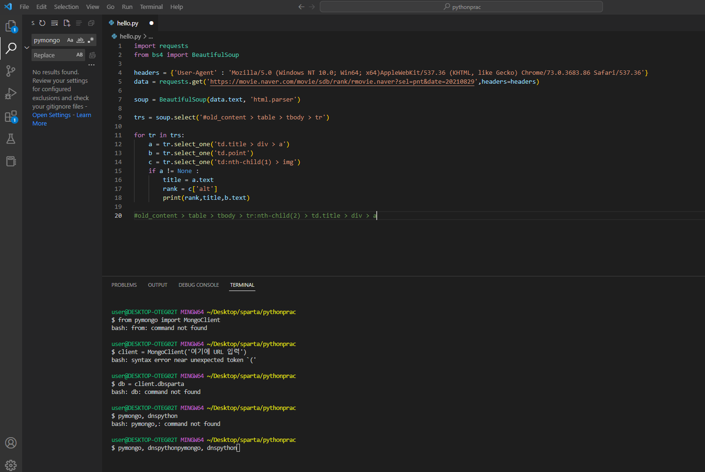Open the File menu

[24, 7]
